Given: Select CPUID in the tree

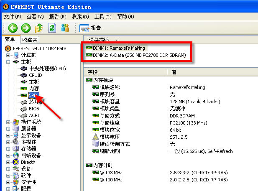Looking at the screenshot, I should [36, 75].
